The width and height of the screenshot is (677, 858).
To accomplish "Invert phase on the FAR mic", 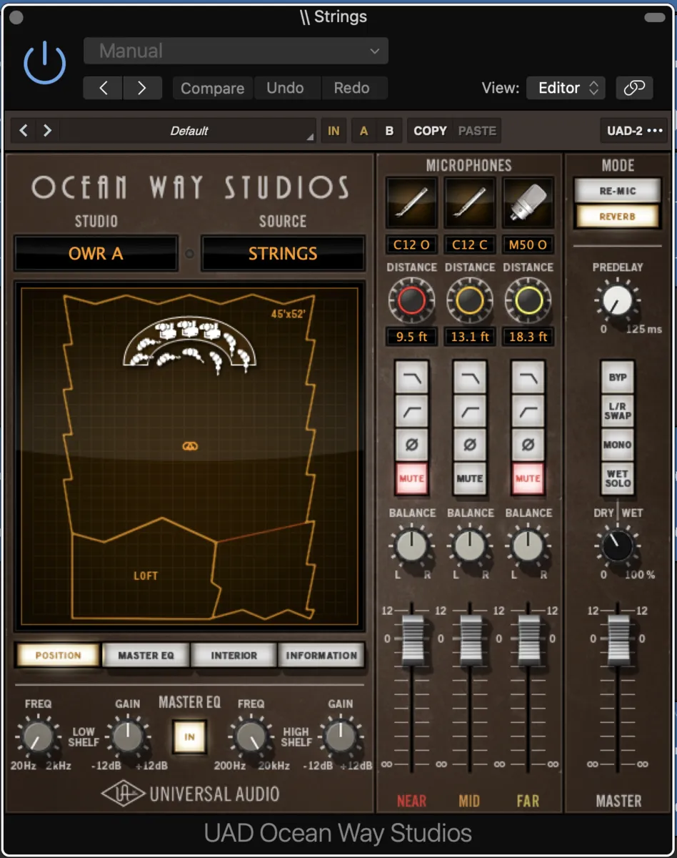I will click(528, 445).
